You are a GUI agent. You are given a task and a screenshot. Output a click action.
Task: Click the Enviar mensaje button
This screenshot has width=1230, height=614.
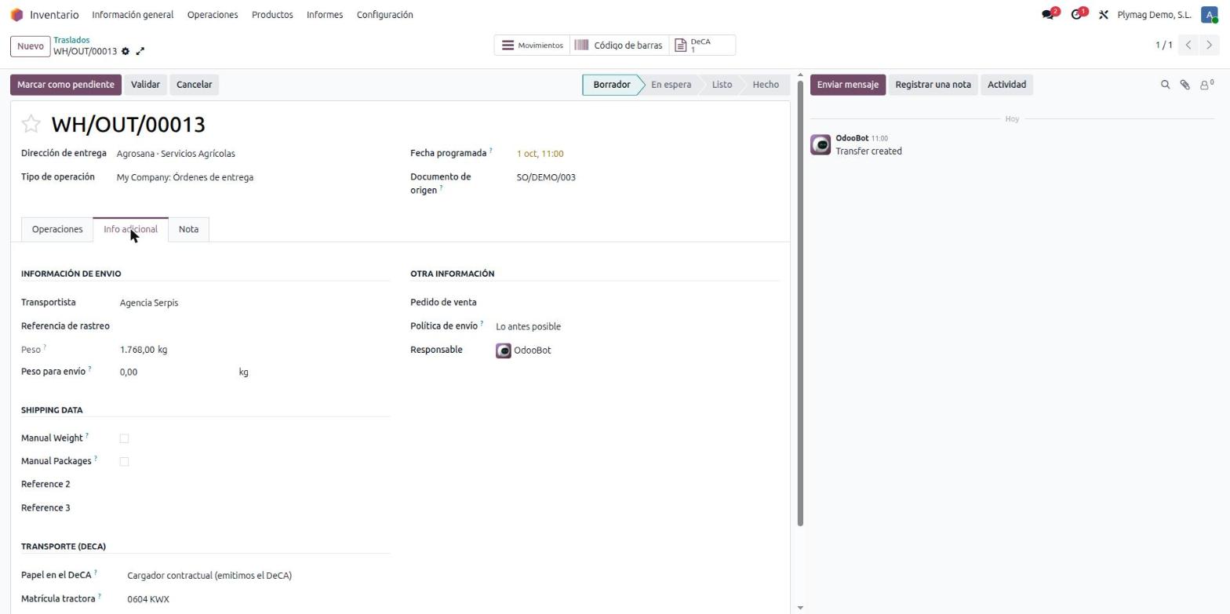tap(848, 85)
